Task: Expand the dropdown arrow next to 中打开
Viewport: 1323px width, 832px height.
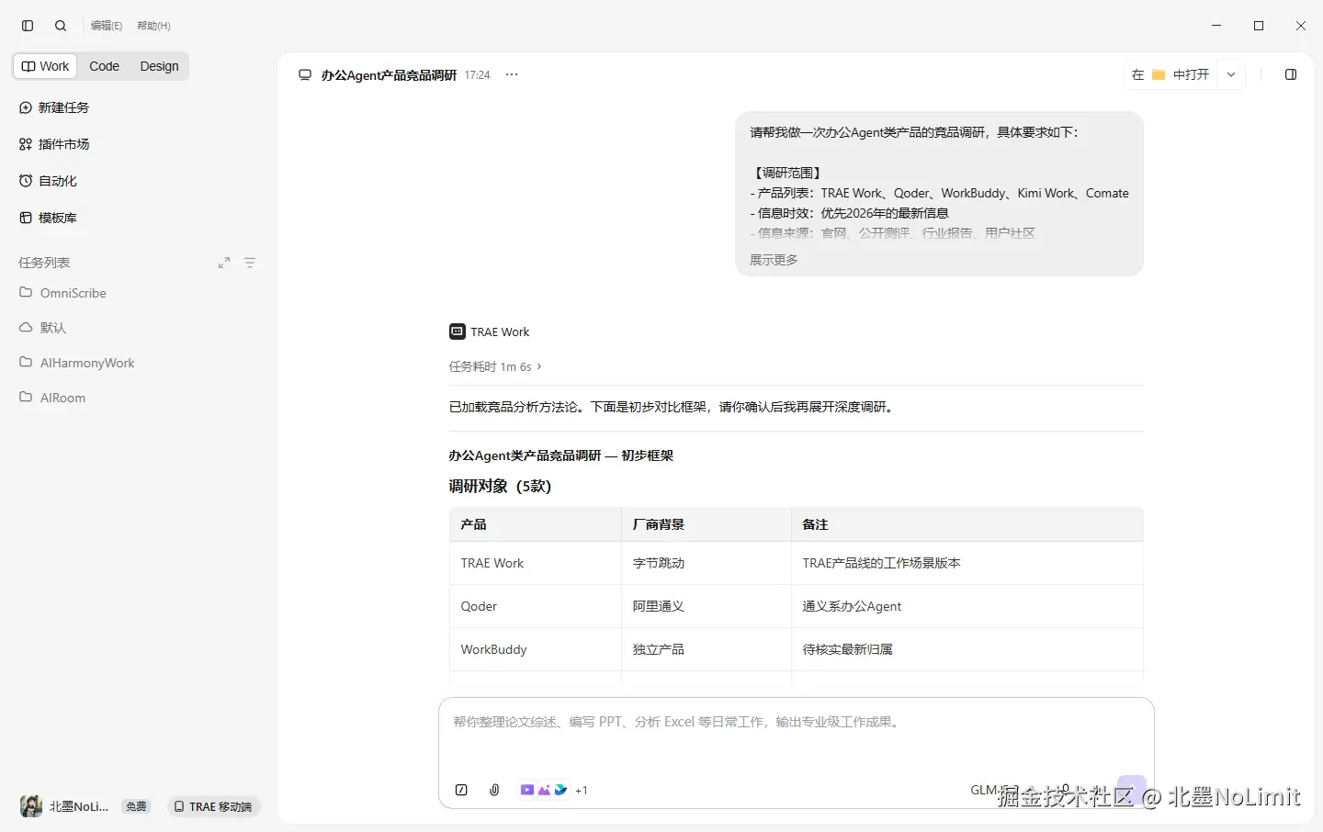Action: pyautogui.click(x=1231, y=74)
